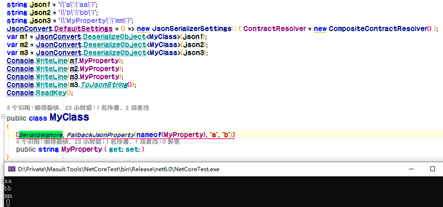
Task: Click the MyProperty property declaration name
Action: pos(81,149)
